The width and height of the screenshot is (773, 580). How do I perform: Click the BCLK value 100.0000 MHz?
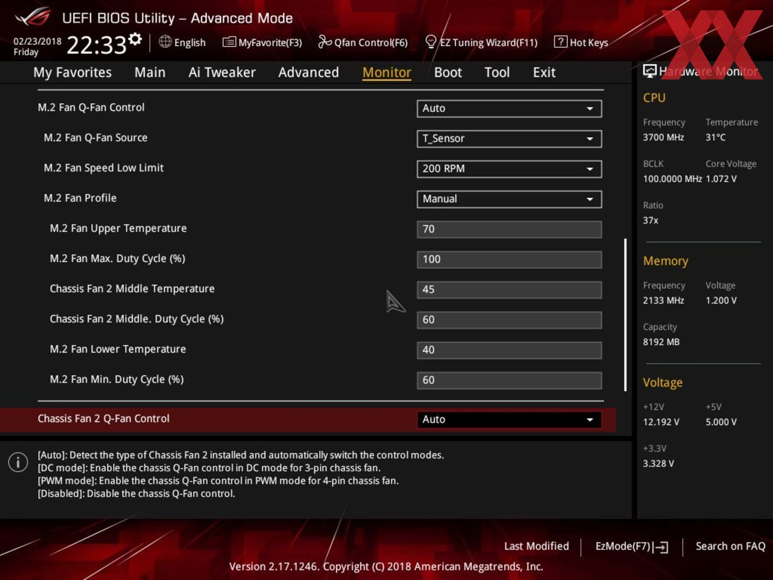[672, 179]
